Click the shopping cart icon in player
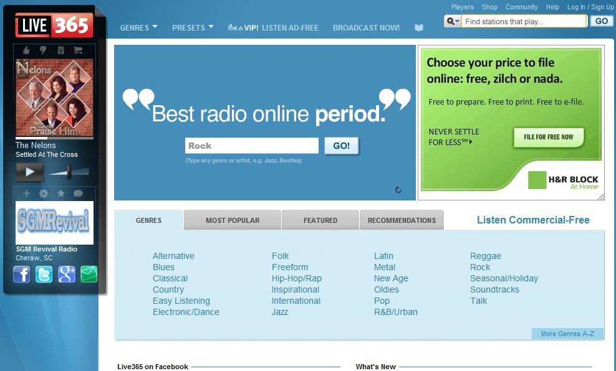The height and width of the screenshot is (371, 616). pyautogui.click(x=78, y=50)
